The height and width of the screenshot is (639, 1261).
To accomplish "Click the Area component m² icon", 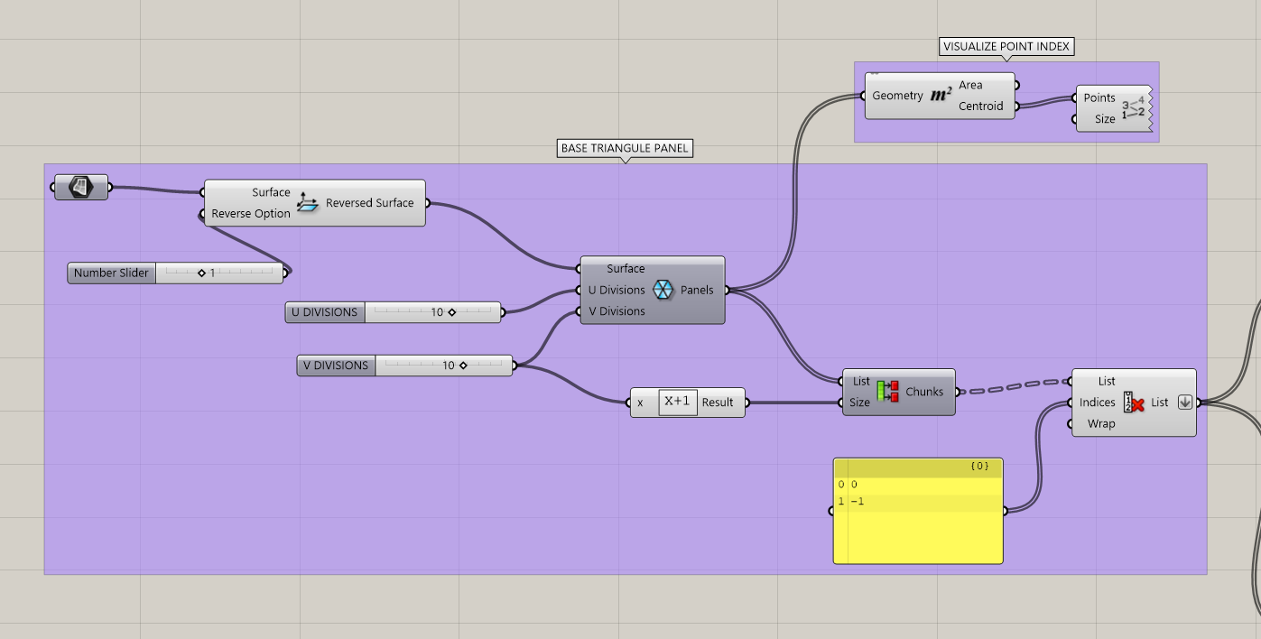I will click(x=941, y=96).
